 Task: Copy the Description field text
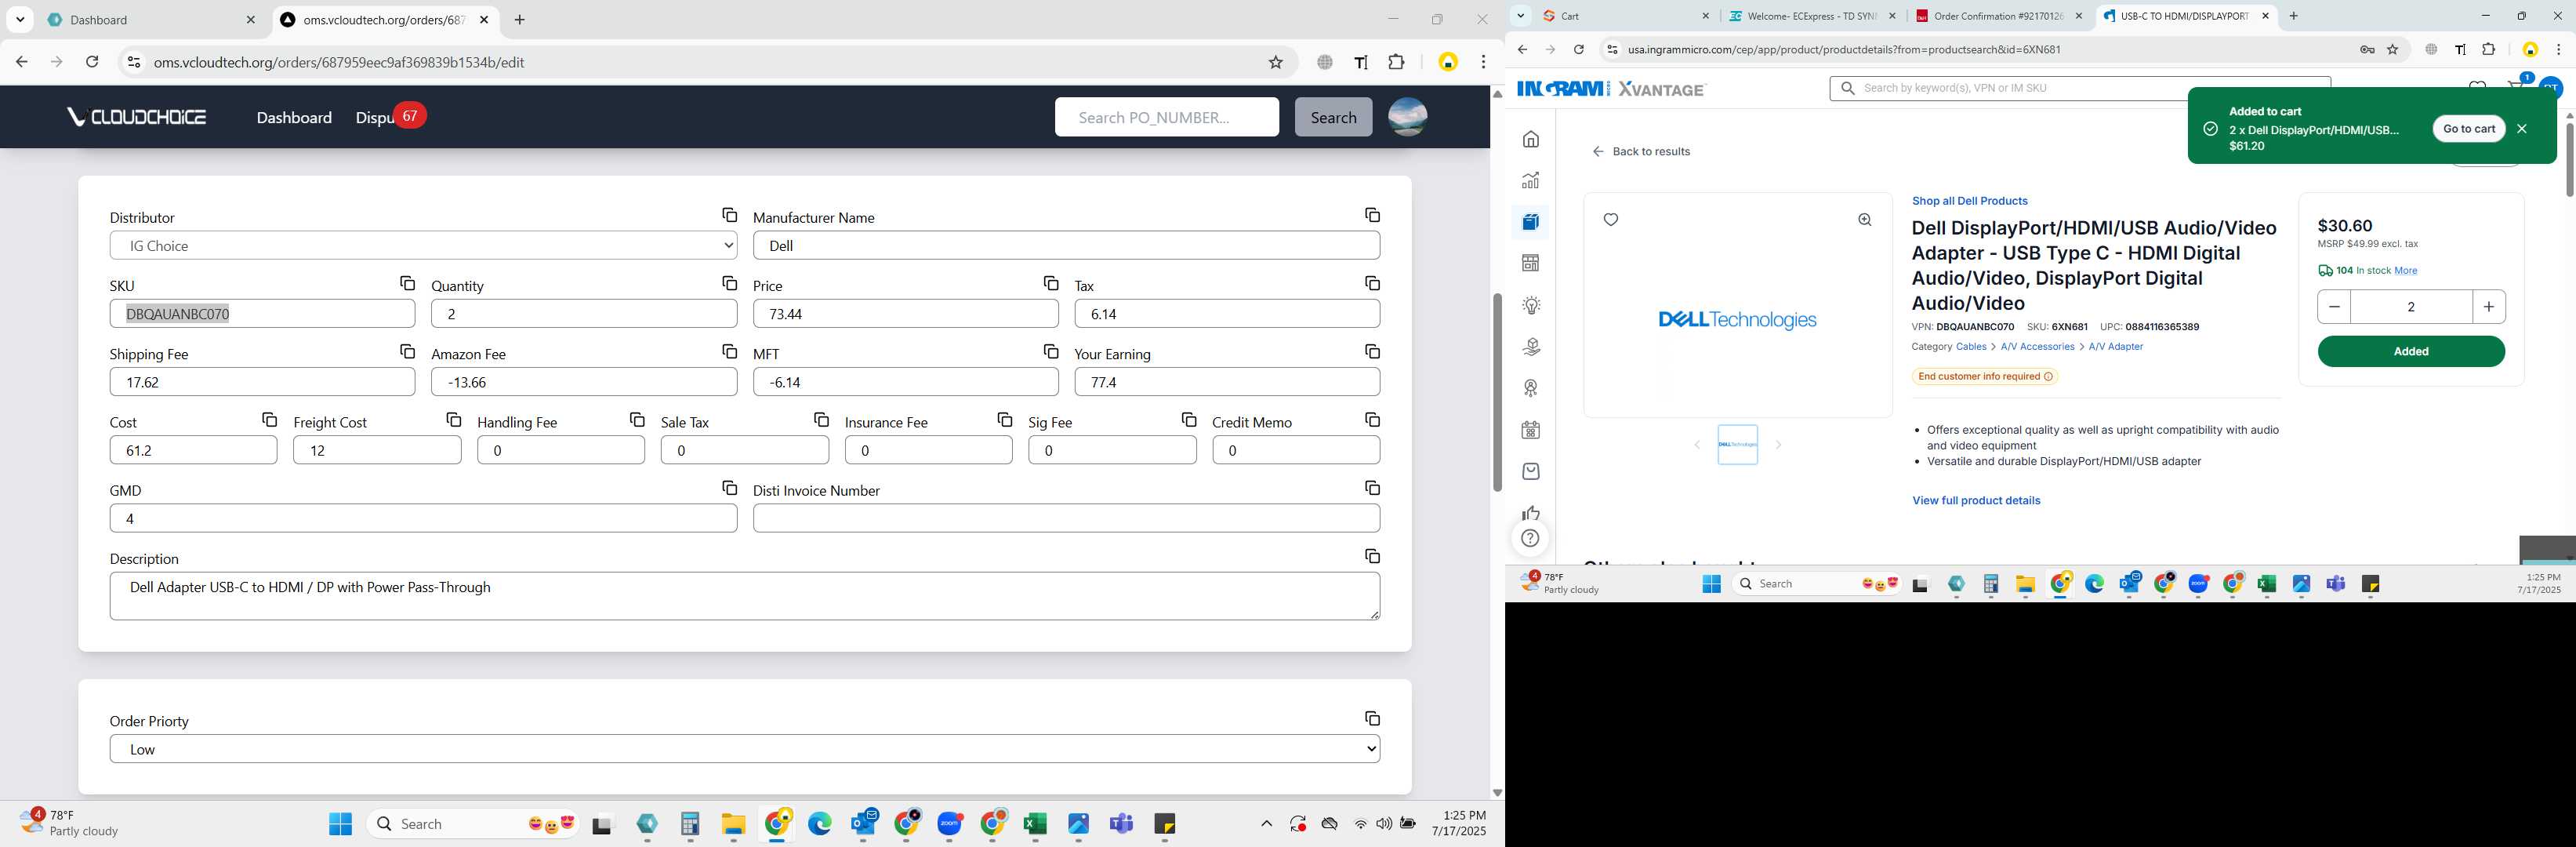click(x=1372, y=555)
